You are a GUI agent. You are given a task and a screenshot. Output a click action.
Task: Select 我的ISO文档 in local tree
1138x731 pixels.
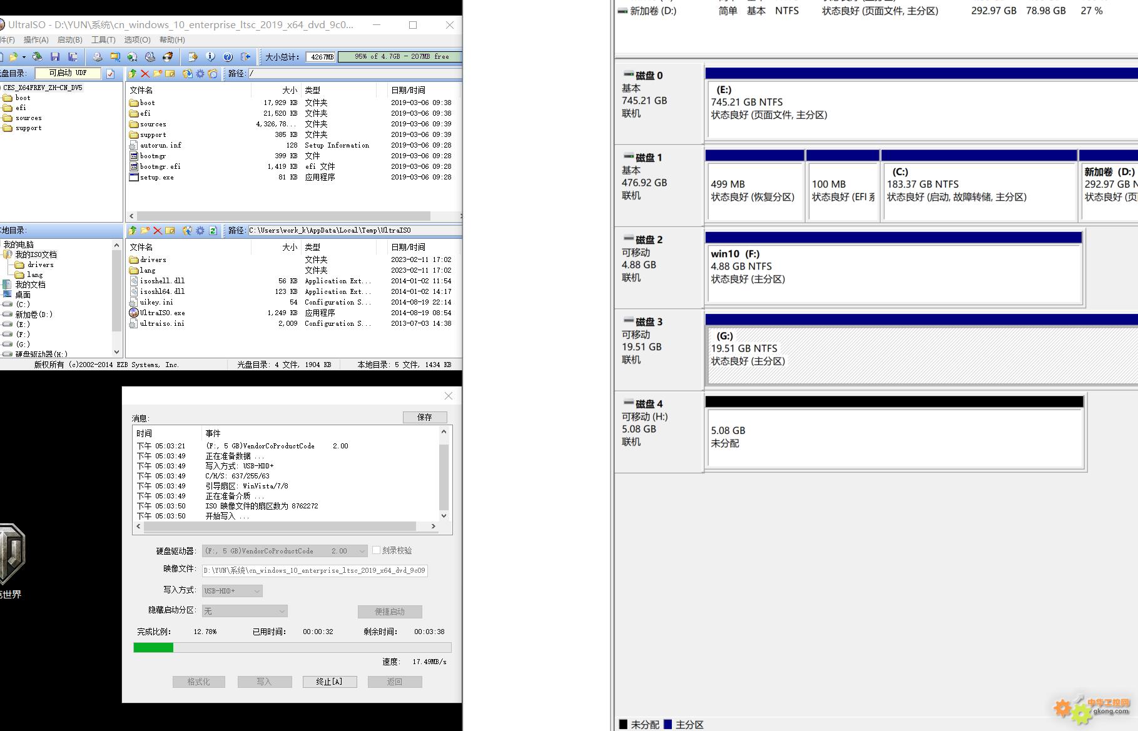tap(36, 255)
